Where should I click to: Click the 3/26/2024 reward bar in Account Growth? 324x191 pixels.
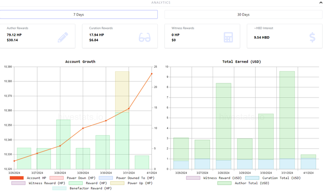24,158
